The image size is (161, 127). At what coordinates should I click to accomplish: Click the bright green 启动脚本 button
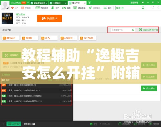(149, 88)
